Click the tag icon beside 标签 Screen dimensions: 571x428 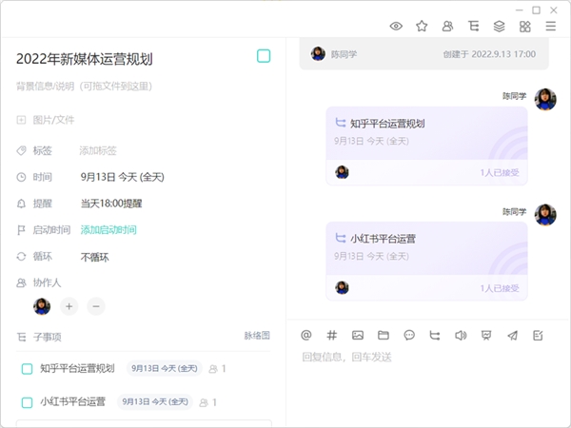click(x=21, y=150)
